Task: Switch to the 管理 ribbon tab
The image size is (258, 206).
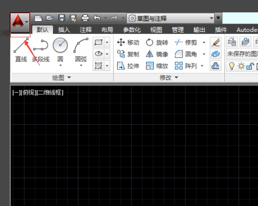Action: click(x=178, y=30)
